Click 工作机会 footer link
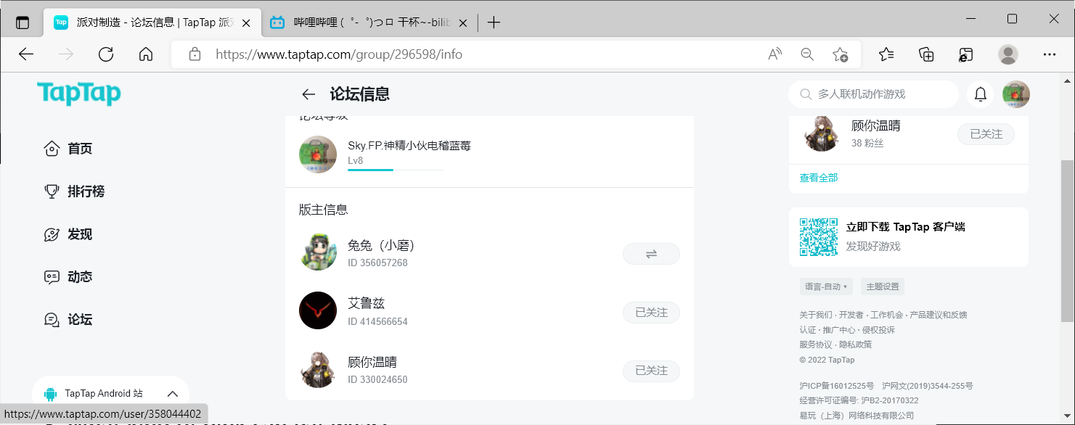The width and height of the screenshot is (1075, 425). click(x=887, y=315)
